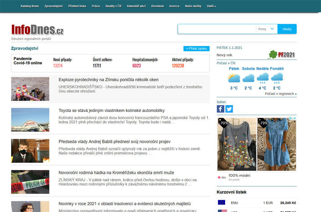This screenshot has height=212, width=321.
Task: Click the Pátek day label
Action: click(x=234, y=69)
